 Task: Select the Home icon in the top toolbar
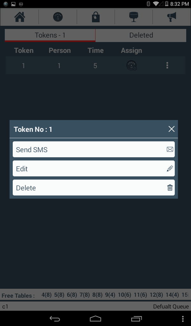click(x=19, y=17)
